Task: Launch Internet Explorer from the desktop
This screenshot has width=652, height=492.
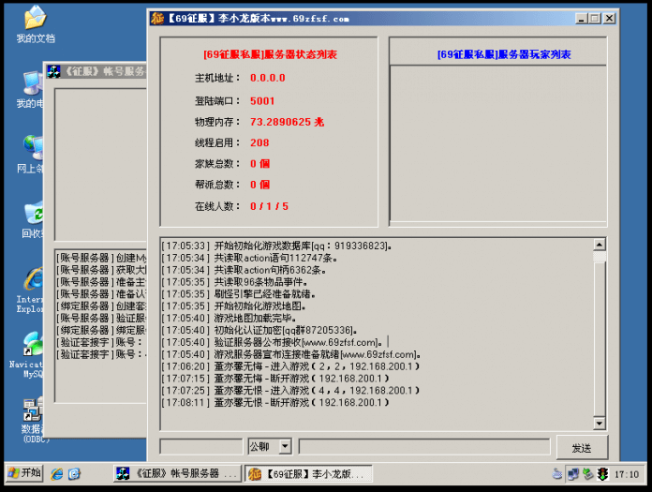Action: pos(34,278)
